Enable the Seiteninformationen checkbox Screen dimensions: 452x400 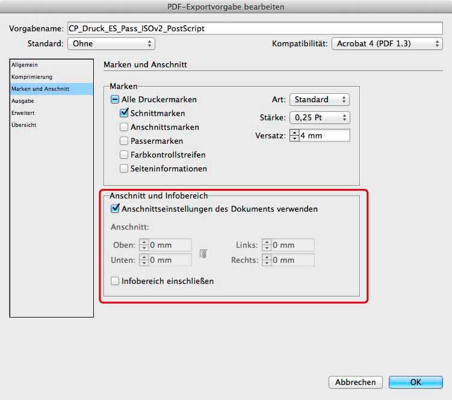(x=124, y=168)
